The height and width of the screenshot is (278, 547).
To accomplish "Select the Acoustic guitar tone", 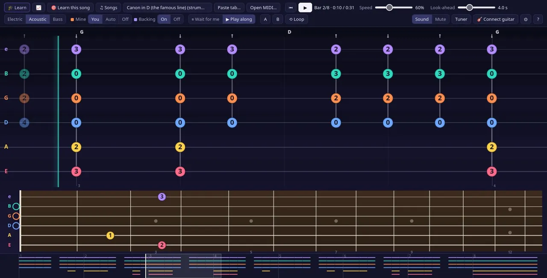I will tap(38, 19).
